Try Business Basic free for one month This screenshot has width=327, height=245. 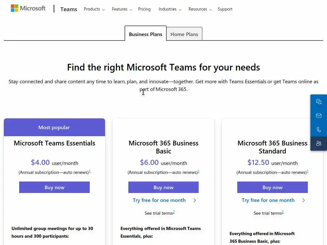[x=159, y=200]
